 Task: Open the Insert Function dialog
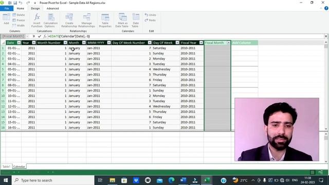point(36,21)
